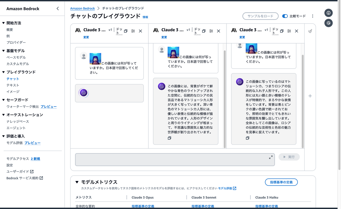The width and height of the screenshot is (341, 209).
Task: Click the broom icon to clear chats
Action: [x=310, y=31]
